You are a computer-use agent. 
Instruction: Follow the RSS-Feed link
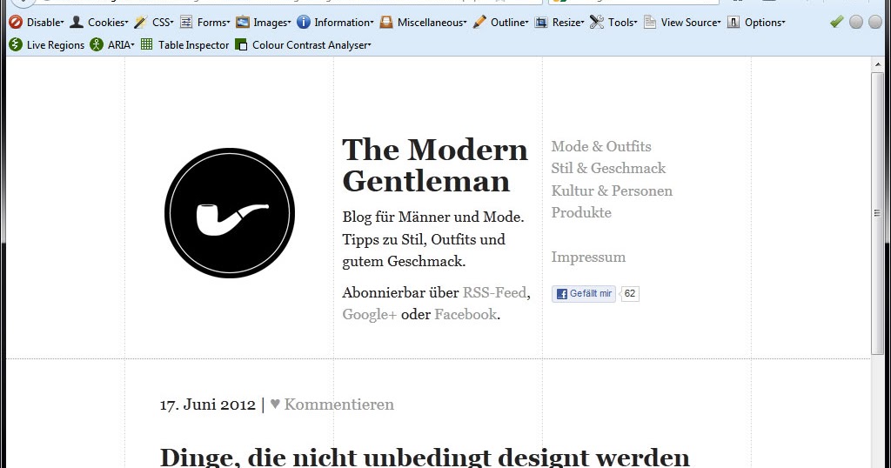pos(494,292)
